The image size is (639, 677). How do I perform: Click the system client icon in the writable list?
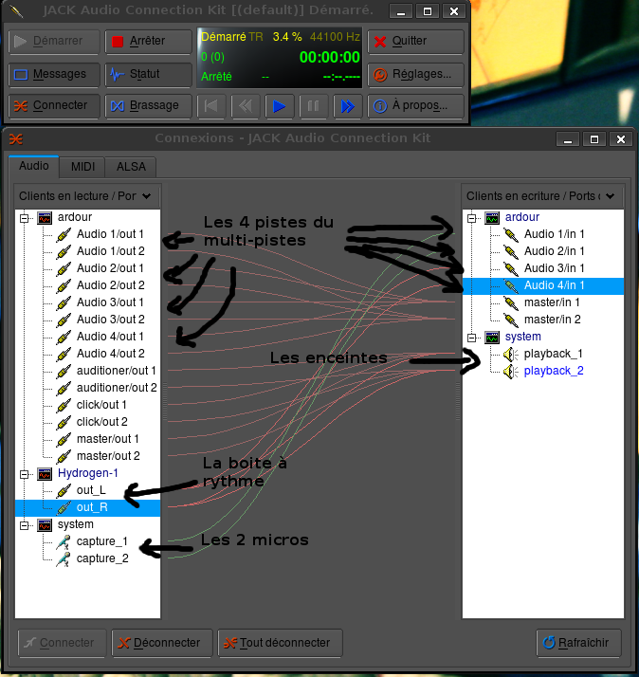pyautogui.click(x=492, y=338)
